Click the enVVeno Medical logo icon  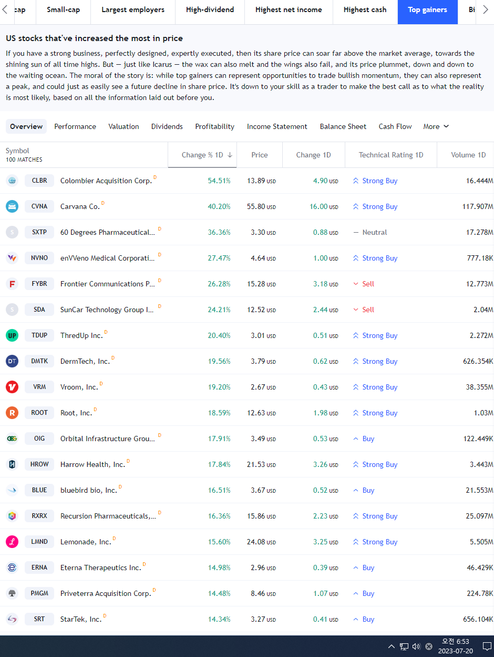(x=12, y=258)
